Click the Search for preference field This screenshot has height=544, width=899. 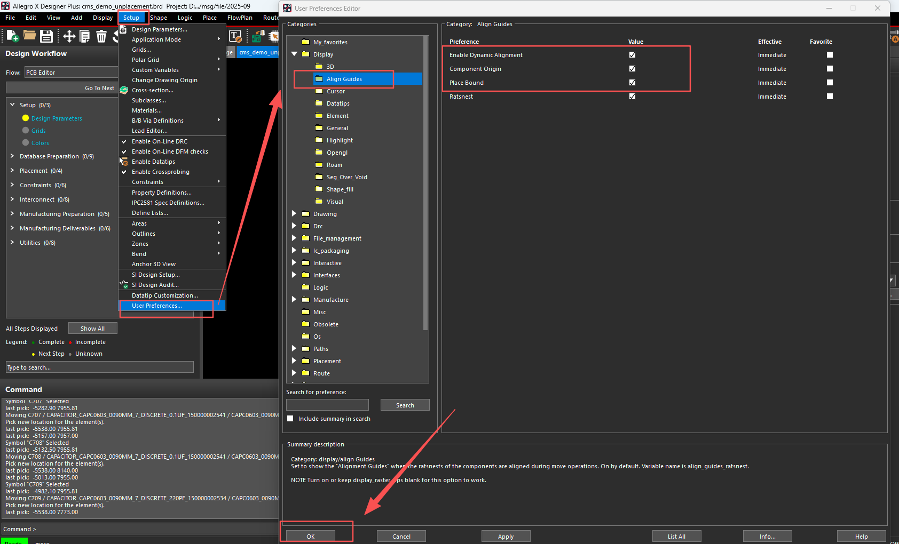327,405
